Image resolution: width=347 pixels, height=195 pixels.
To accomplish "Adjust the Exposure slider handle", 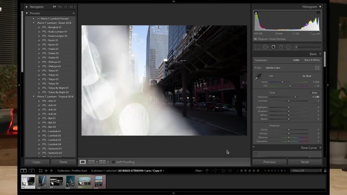I will [295, 97].
